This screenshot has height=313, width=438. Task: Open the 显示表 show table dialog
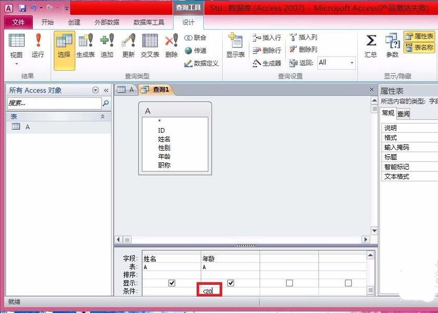[236, 46]
